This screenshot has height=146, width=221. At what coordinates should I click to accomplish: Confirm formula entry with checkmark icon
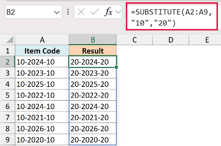[94, 12]
